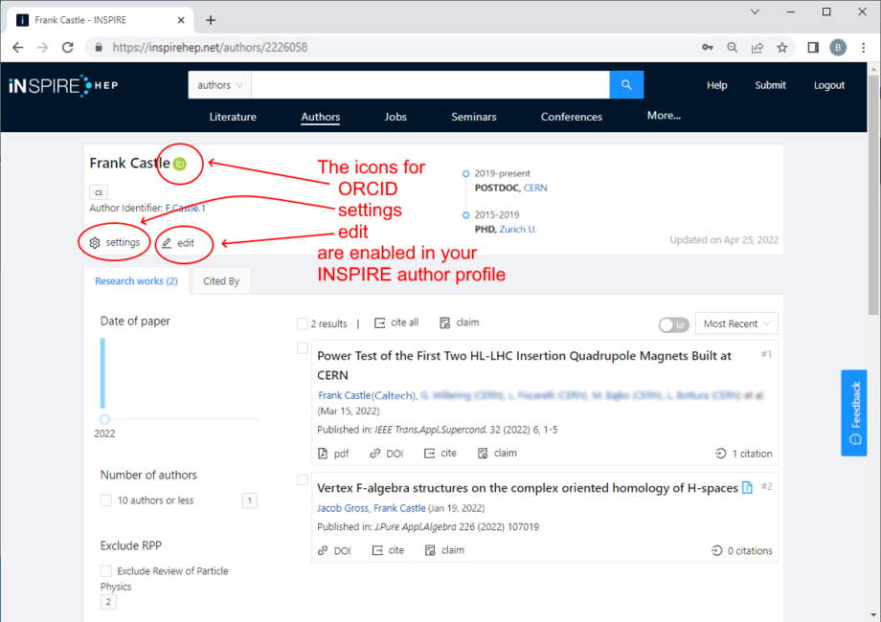
Task: Toggle the browser side panel icon
Action: pyautogui.click(x=813, y=48)
